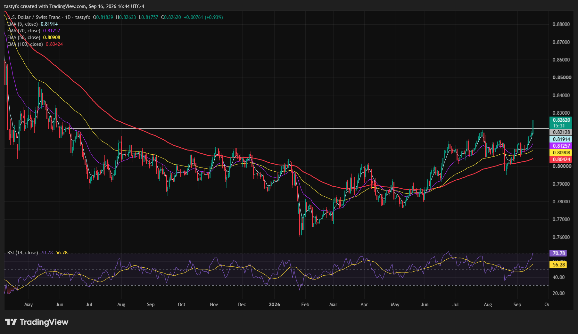Click the 0.87000 price axis label
The width and height of the screenshot is (578, 334).
561,42
